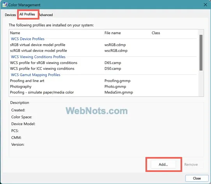Click the grayed Remove button
The image size is (211, 184).
click(x=191, y=164)
